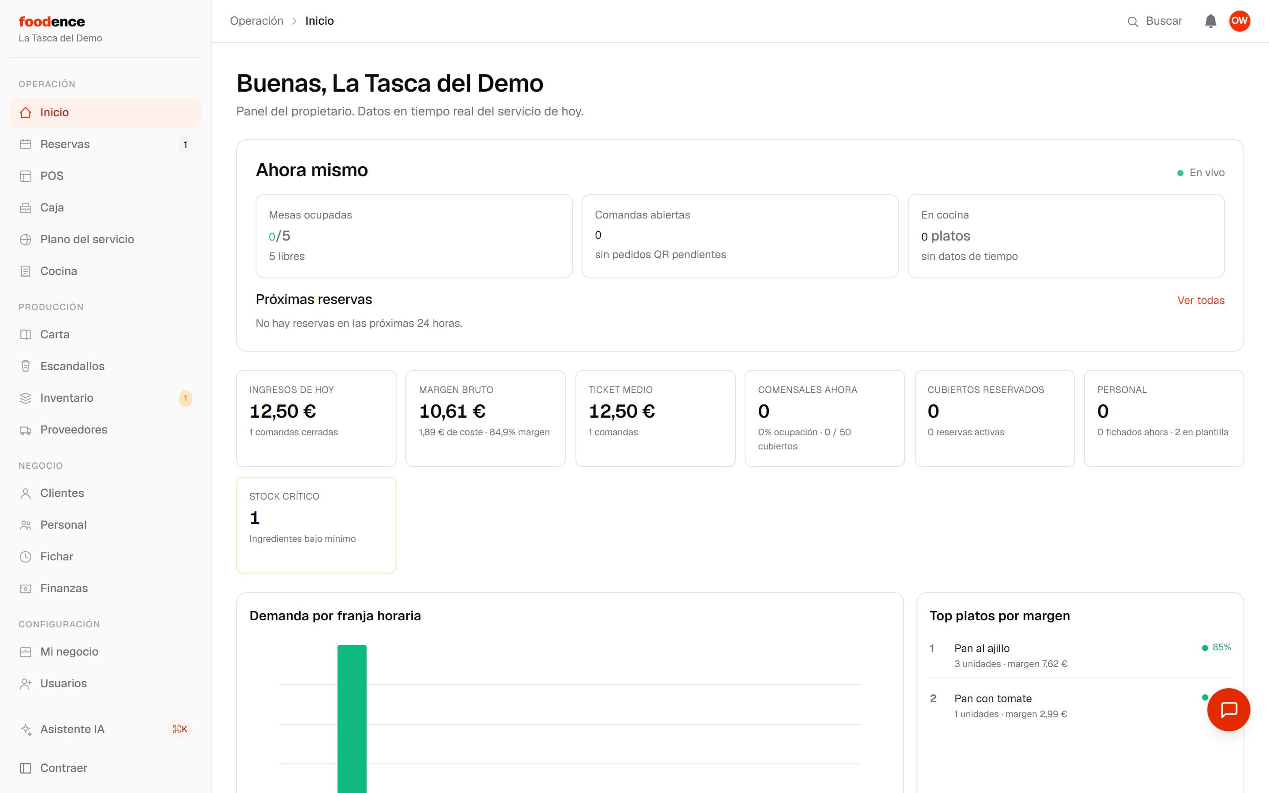Viewport: 1269px width, 793px height.
Task: Open the Ticket medio card
Action: tap(656, 419)
